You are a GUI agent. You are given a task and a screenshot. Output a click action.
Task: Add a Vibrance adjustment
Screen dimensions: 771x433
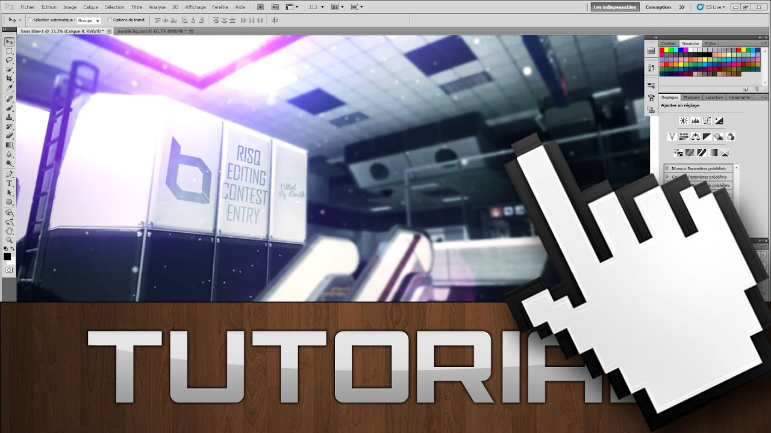[672, 137]
